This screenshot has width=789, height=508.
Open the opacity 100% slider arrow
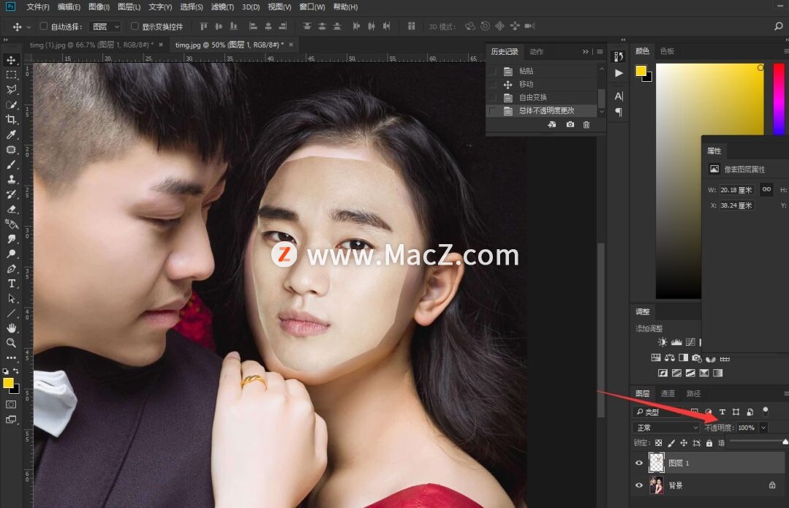click(763, 428)
